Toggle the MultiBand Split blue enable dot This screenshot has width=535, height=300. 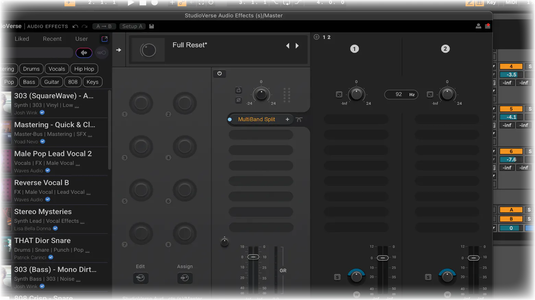[x=230, y=120]
